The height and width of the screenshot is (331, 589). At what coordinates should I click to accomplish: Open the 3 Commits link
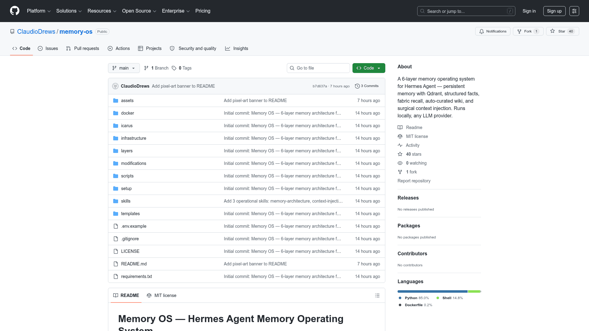(x=367, y=86)
